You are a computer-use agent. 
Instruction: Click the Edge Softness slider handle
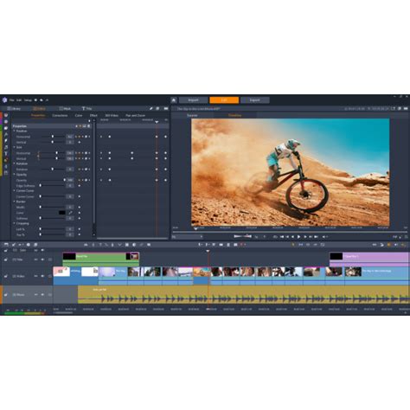(x=40, y=185)
